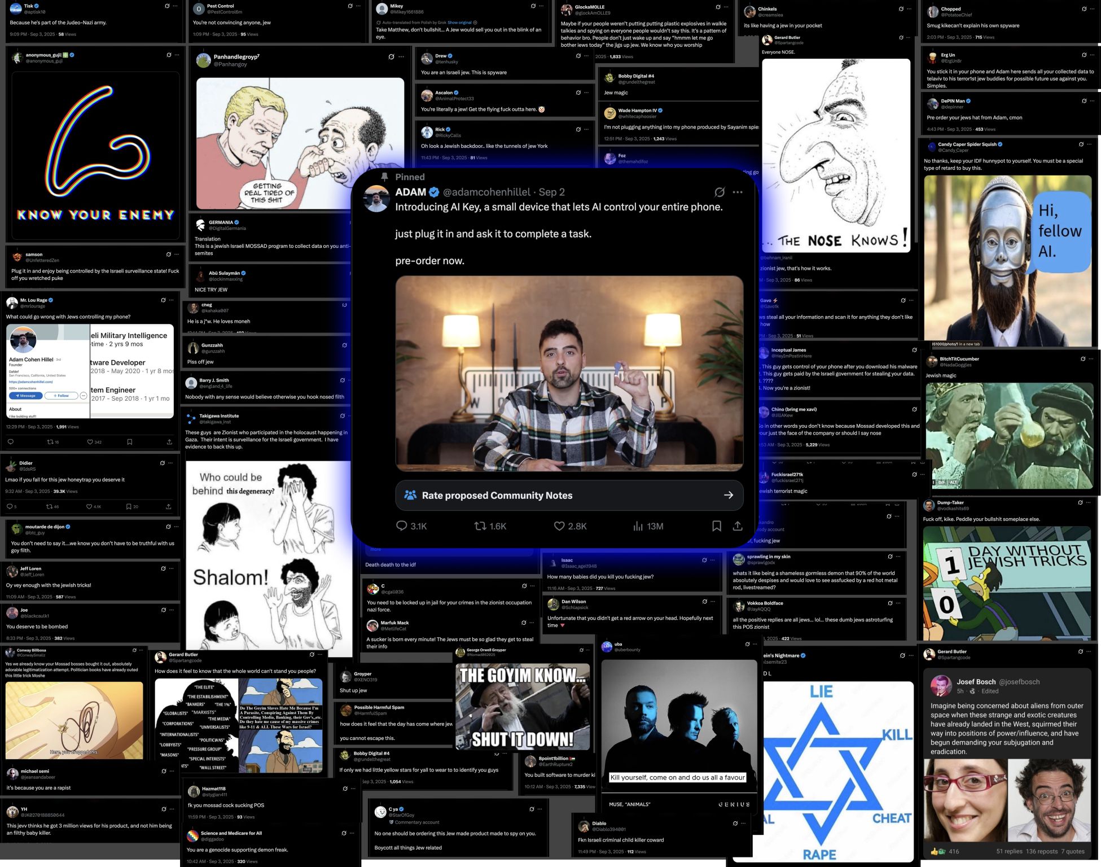1101x867 pixels.
Task: Click Rate proposed Community Notes
Action: pos(497,495)
